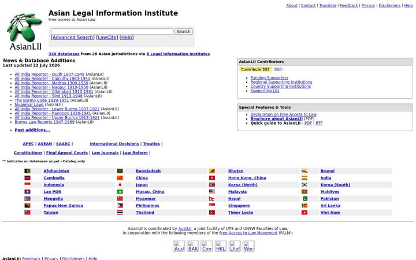
Task: Click the Mongolia flag icon
Action: (27, 198)
